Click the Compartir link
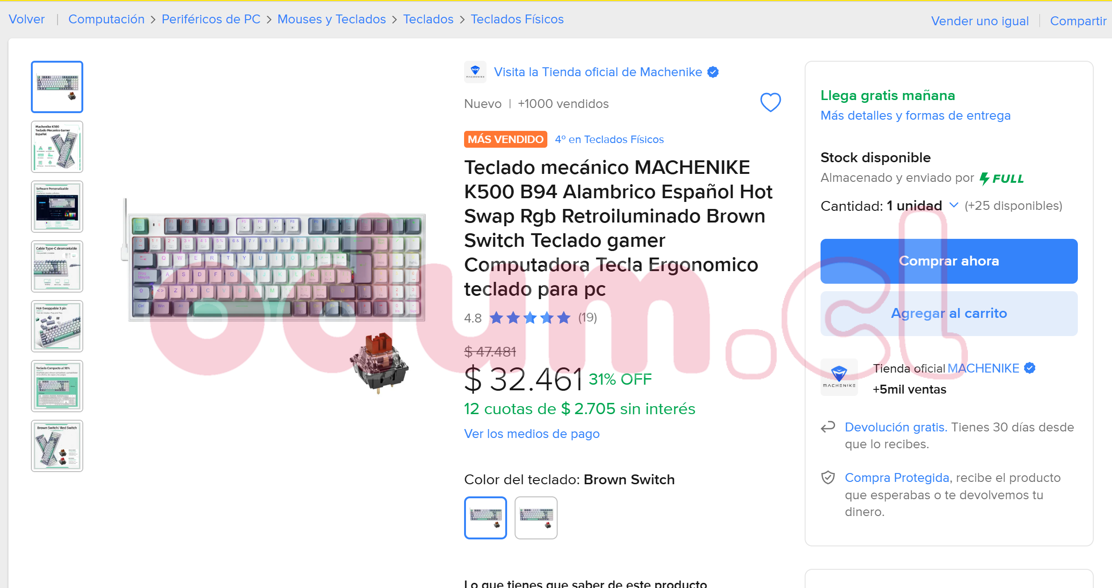Viewport: 1112px width, 588px height. pyautogui.click(x=1078, y=21)
